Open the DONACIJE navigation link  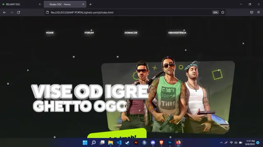coord(131,33)
